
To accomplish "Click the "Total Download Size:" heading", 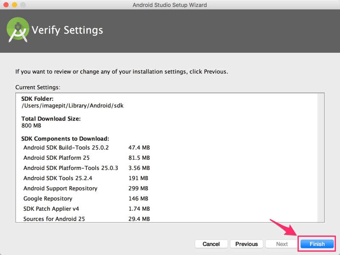I will (x=51, y=119).
